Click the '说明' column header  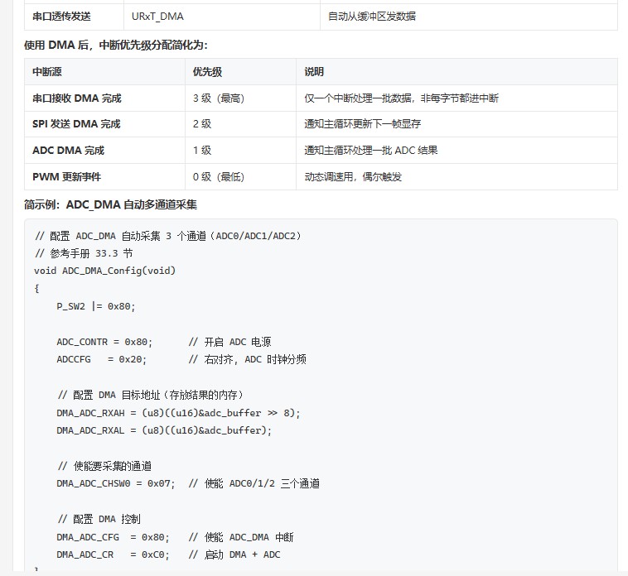457,72
